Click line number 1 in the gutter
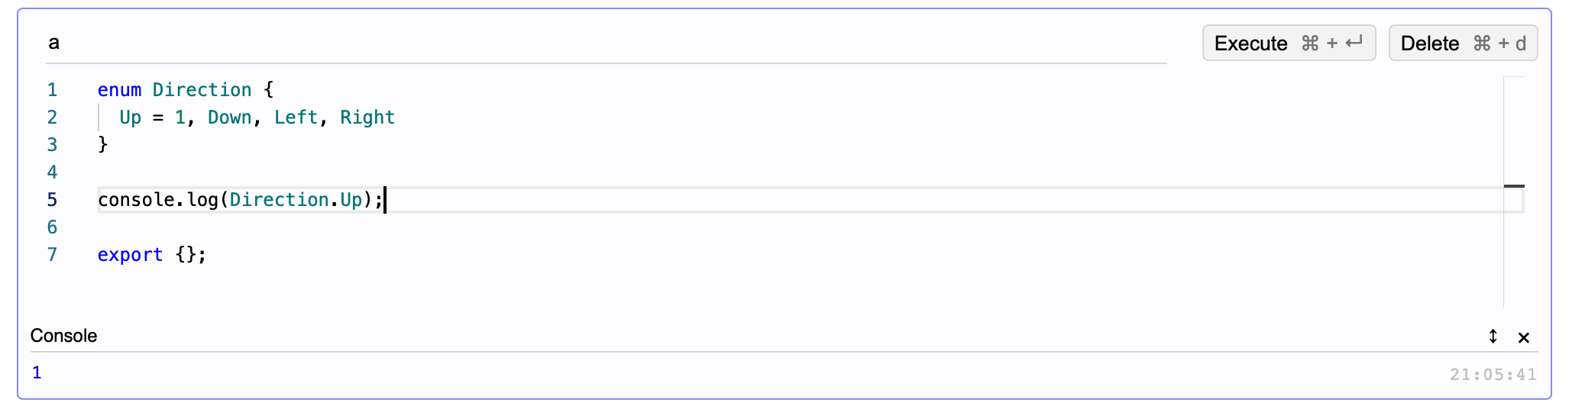The image size is (1569, 412). pos(52,90)
